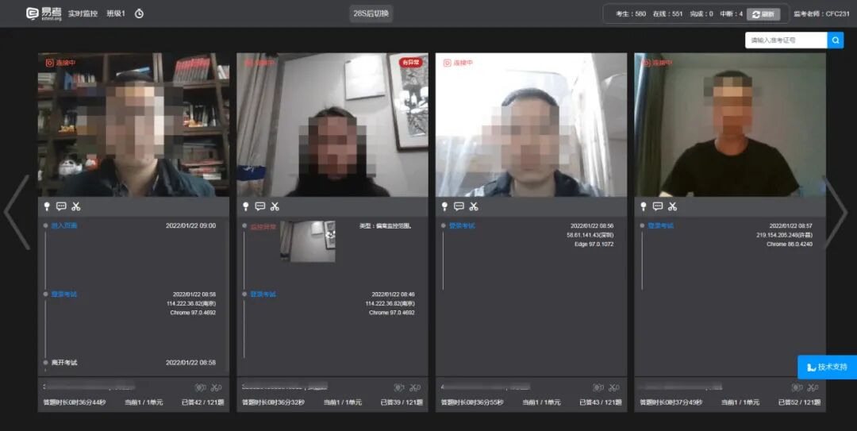The image size is (857, 431).
Task: Click top scissors icon on the Chrome 86.0.4240 card
Action: pos(673,206)
